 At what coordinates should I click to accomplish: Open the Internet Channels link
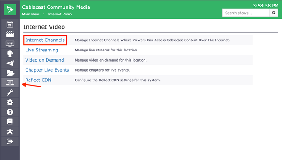pos(45,40)
